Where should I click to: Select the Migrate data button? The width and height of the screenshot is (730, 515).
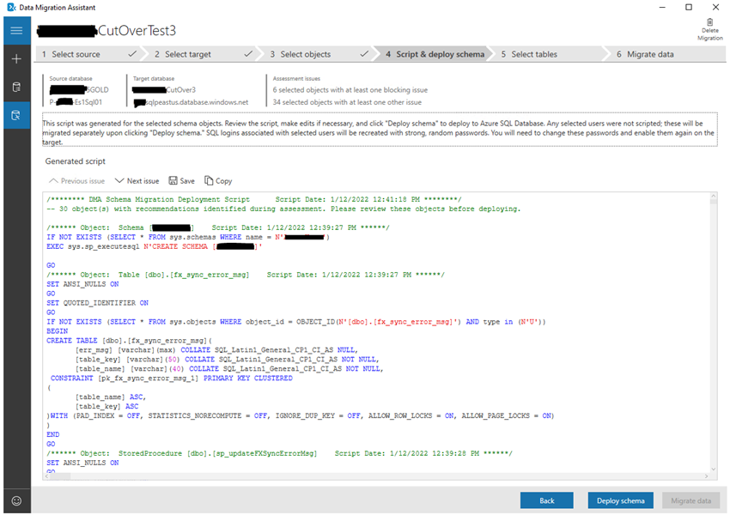690,500
